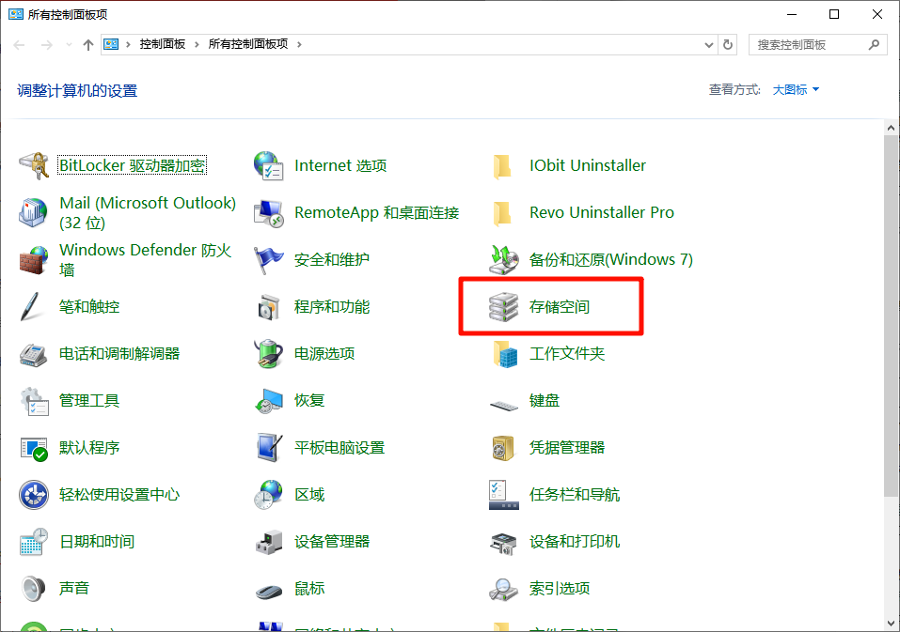Go back with the left arrow

pyautogui.click(x=19, y=45)
